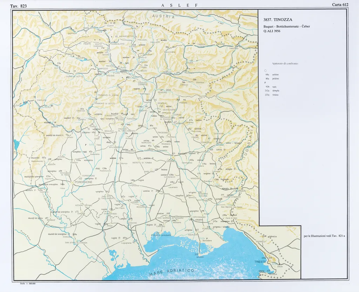Click the hollow circle legend symbol
Screen dimensions: 359x292
pos(266,71)
